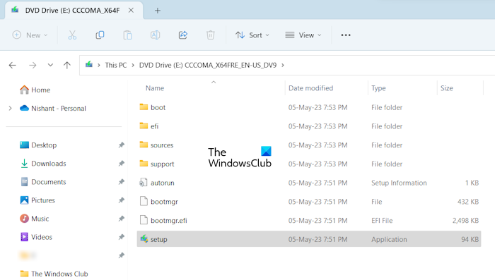Click the pin icon next to Pictures
The width and height of the screenshot is (495, 280).
pyautogui.click(x=121, y=200)
